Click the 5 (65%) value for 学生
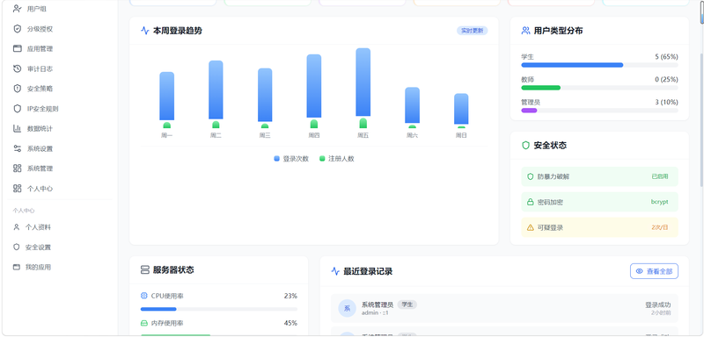The height and width of the screenshot is (337, 704). click(x=666, y=57)
